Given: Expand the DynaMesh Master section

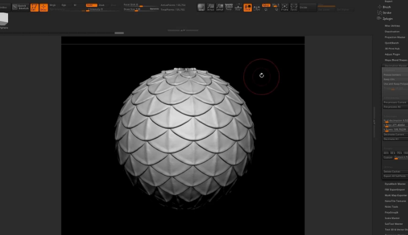Looking at the screenshot, I should click(395, 184).
